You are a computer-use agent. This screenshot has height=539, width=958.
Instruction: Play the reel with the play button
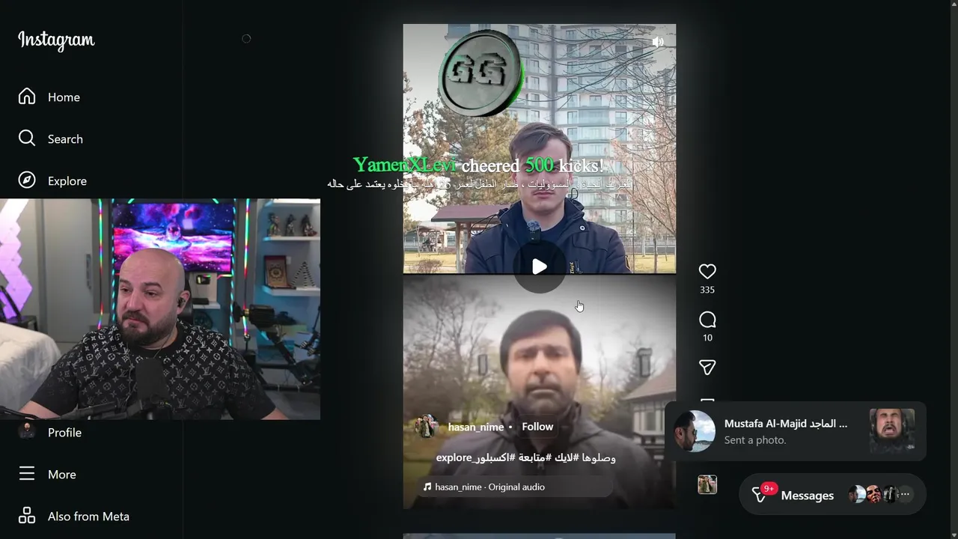[539, 267]
